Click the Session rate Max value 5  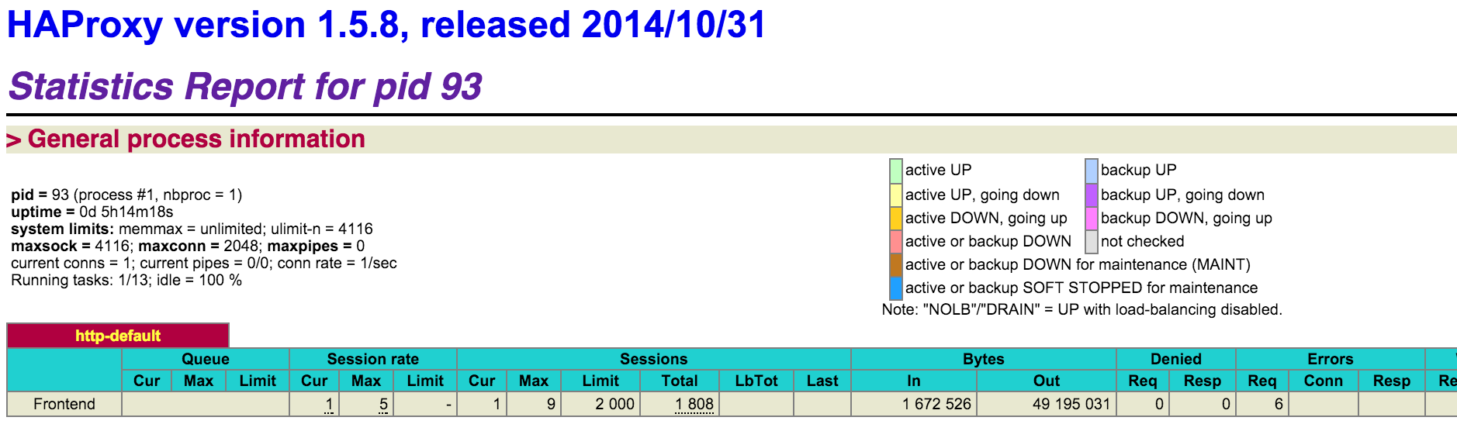383,404
